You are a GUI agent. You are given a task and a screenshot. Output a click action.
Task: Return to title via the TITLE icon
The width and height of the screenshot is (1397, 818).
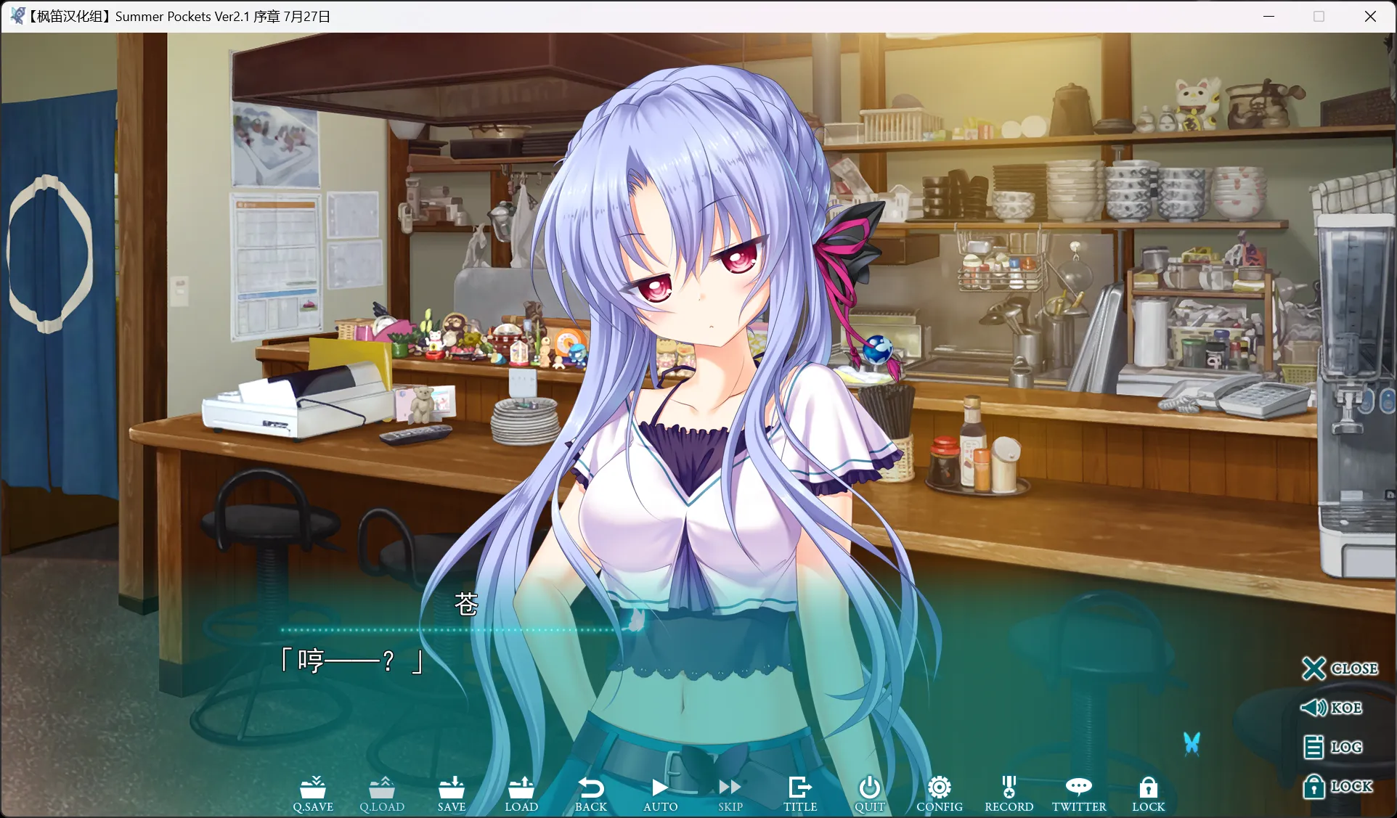pyautogui.click(x=799, y=793)
